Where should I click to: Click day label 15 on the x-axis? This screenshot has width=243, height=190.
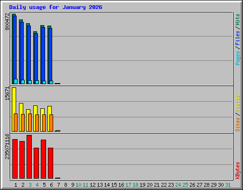click(114, 185)
